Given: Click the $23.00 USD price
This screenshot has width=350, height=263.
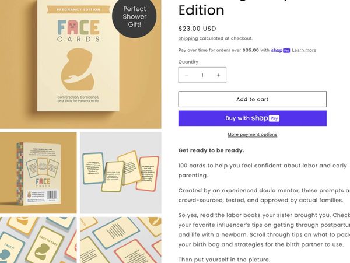Looking at the screenshot, I should pyautogui.click(x=197, y=29).
